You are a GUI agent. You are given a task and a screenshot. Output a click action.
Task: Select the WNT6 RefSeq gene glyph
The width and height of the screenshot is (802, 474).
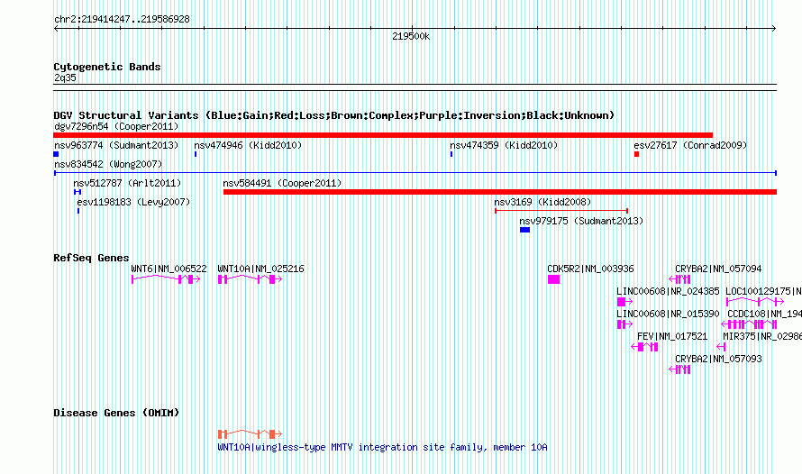tap(166, 279)
